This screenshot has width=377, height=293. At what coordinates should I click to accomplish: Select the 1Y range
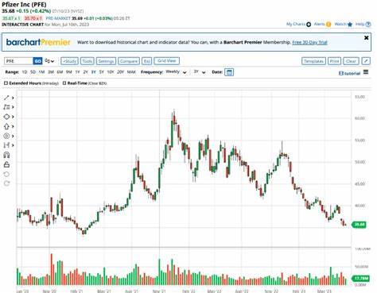[x=77, y=72]
